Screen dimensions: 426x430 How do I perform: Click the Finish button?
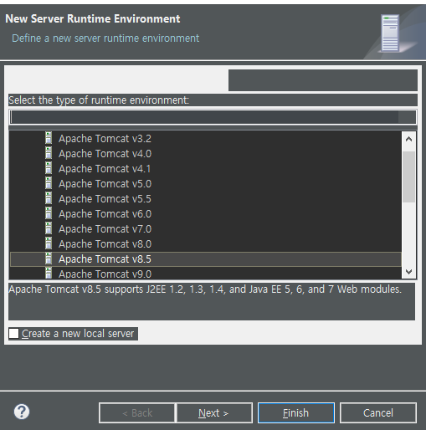[x=296, y=413]
